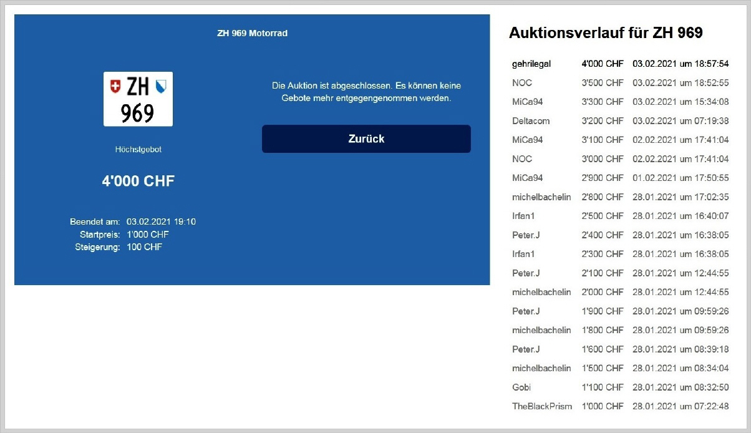Click the Irfan1 bid of 2'500 CHF
Viewport: 751px width, 433px height.
pos(602,216)
